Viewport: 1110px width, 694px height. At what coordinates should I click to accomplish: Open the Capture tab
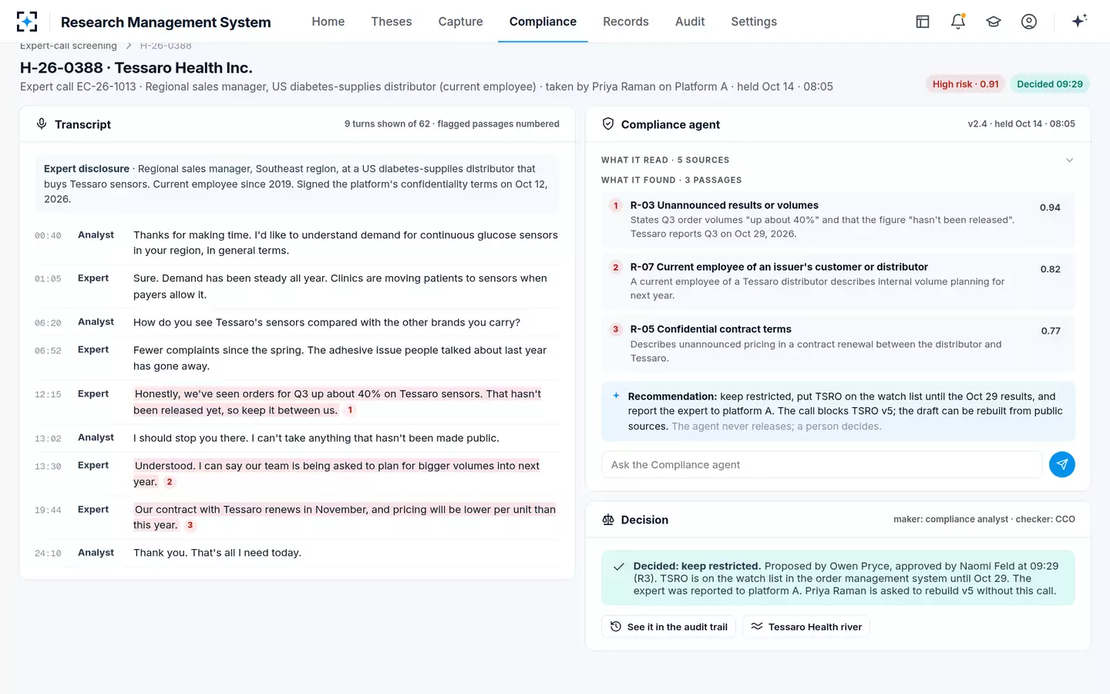(x=461, y=22)
